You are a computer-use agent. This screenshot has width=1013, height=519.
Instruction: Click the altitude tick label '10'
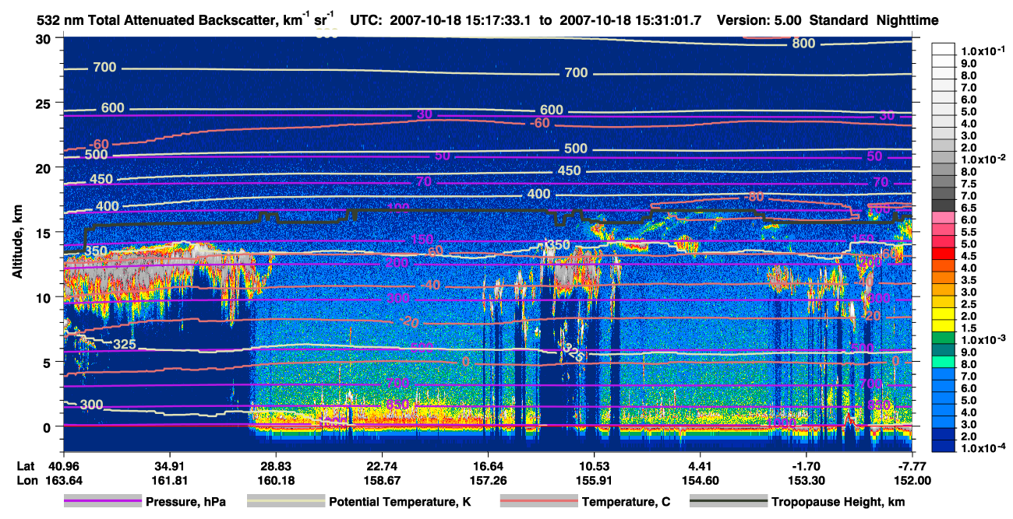[x=44, y=297]
